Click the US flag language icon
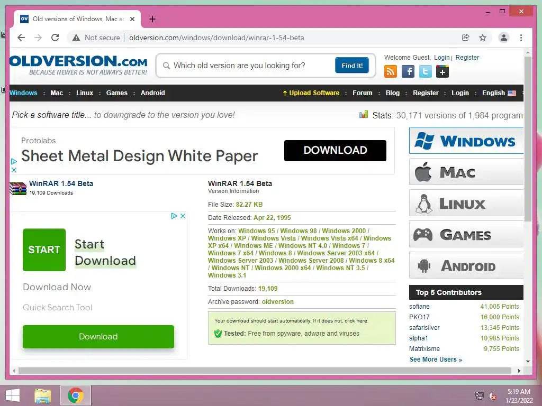Image resolution: width=542 pixels, height=406 pixels. pyautogui.click(x=512, y=93)
